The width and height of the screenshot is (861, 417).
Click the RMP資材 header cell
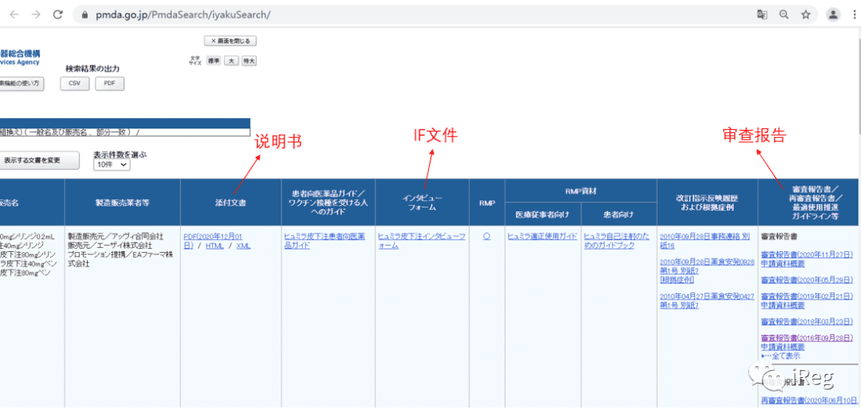pos(581,191)
